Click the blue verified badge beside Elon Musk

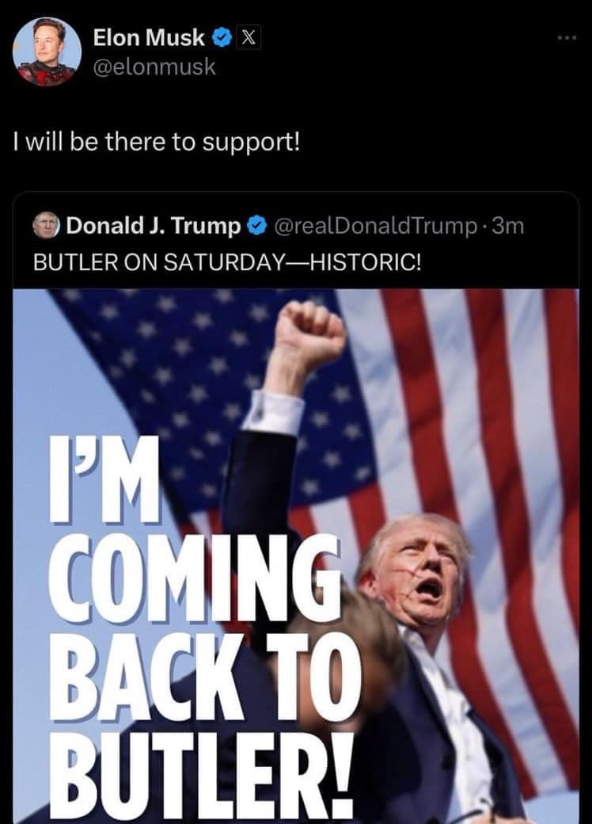pos(222,38)
